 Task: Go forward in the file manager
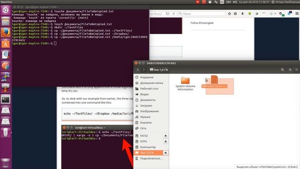(x=144, y=70)
